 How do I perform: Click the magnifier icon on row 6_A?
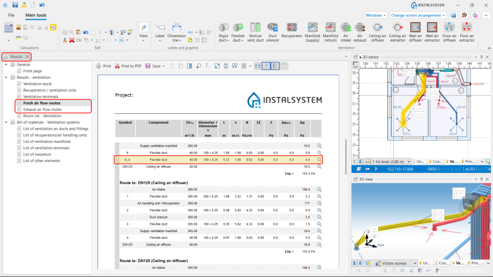[319, 160]
